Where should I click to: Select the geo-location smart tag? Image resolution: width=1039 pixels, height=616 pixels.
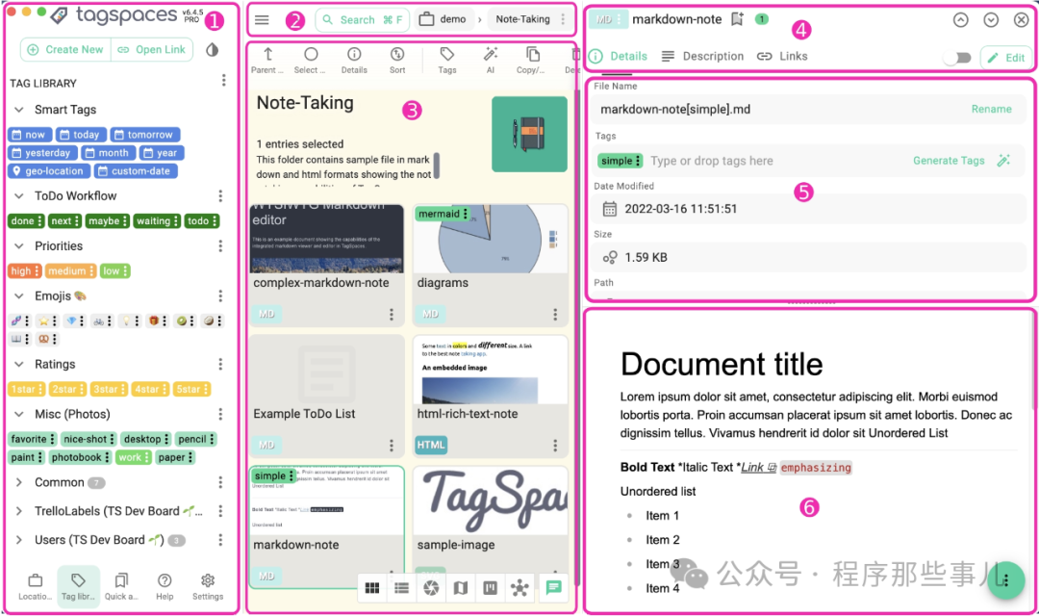point(48,171)
